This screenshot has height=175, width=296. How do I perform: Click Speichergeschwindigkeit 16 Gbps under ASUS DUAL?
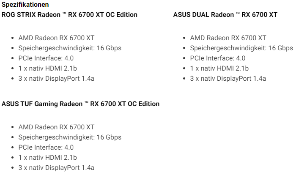pyautogui.click(x=241, y=48)
